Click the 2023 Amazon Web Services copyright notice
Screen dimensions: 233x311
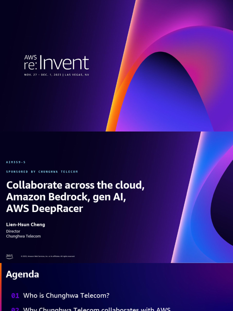[48, 256]
